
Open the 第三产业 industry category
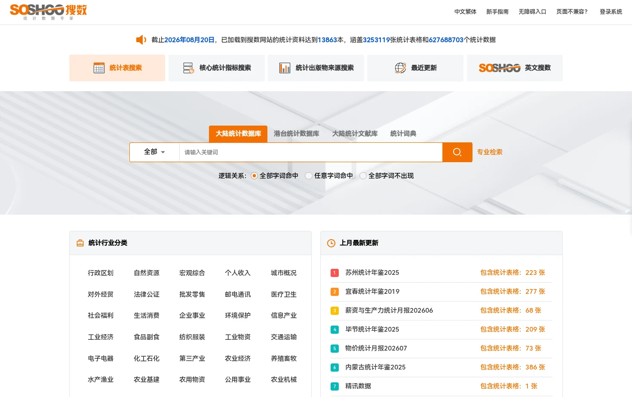192,359
